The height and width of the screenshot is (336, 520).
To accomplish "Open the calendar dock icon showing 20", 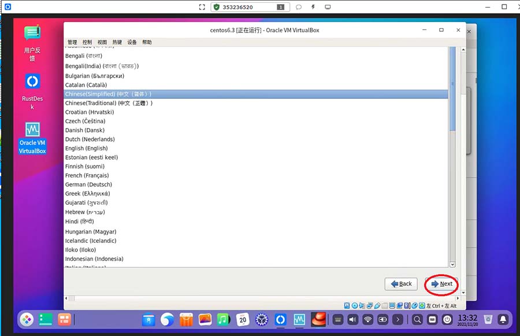I will point(243,320).
